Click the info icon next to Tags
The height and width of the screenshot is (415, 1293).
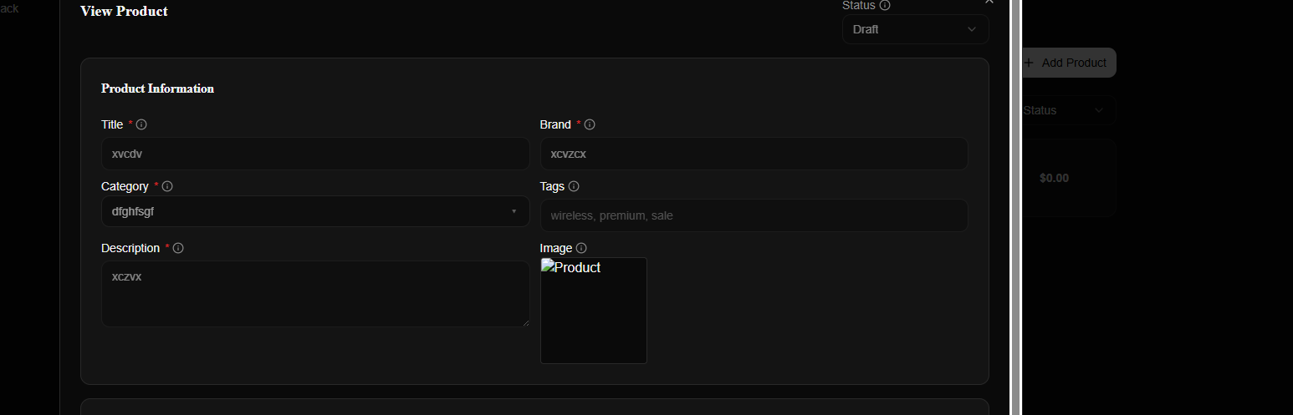[574, 186]
